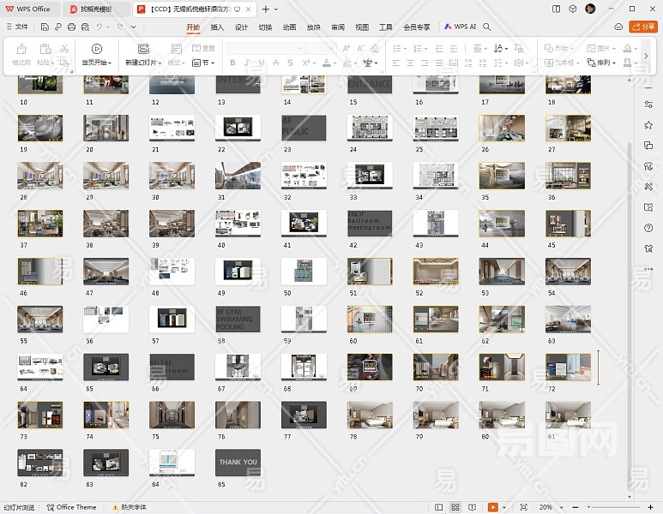Open the 文件 file menu
Viewport: 663px width, 514px height.
pos(17,27)
